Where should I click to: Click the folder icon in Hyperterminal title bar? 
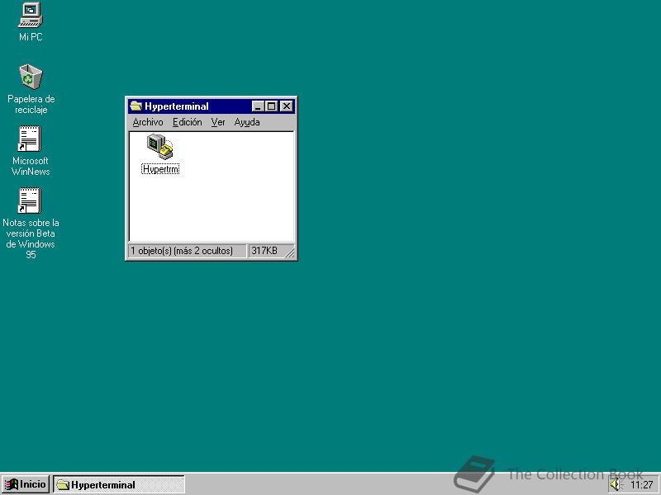136,106
